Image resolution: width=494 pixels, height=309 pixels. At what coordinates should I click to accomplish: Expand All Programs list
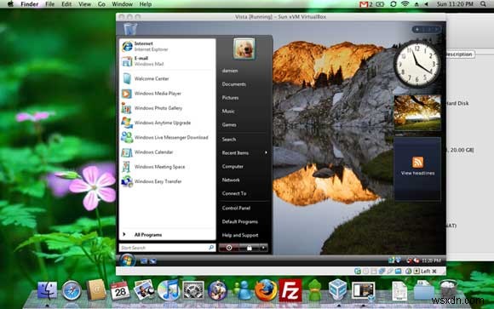(167, 235)
